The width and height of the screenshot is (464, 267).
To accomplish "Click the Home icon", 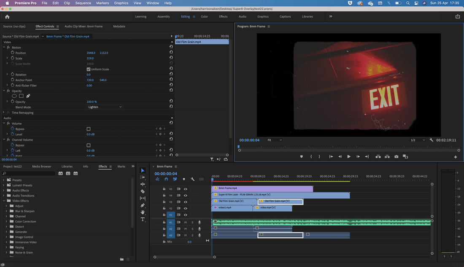I will 7,17.
